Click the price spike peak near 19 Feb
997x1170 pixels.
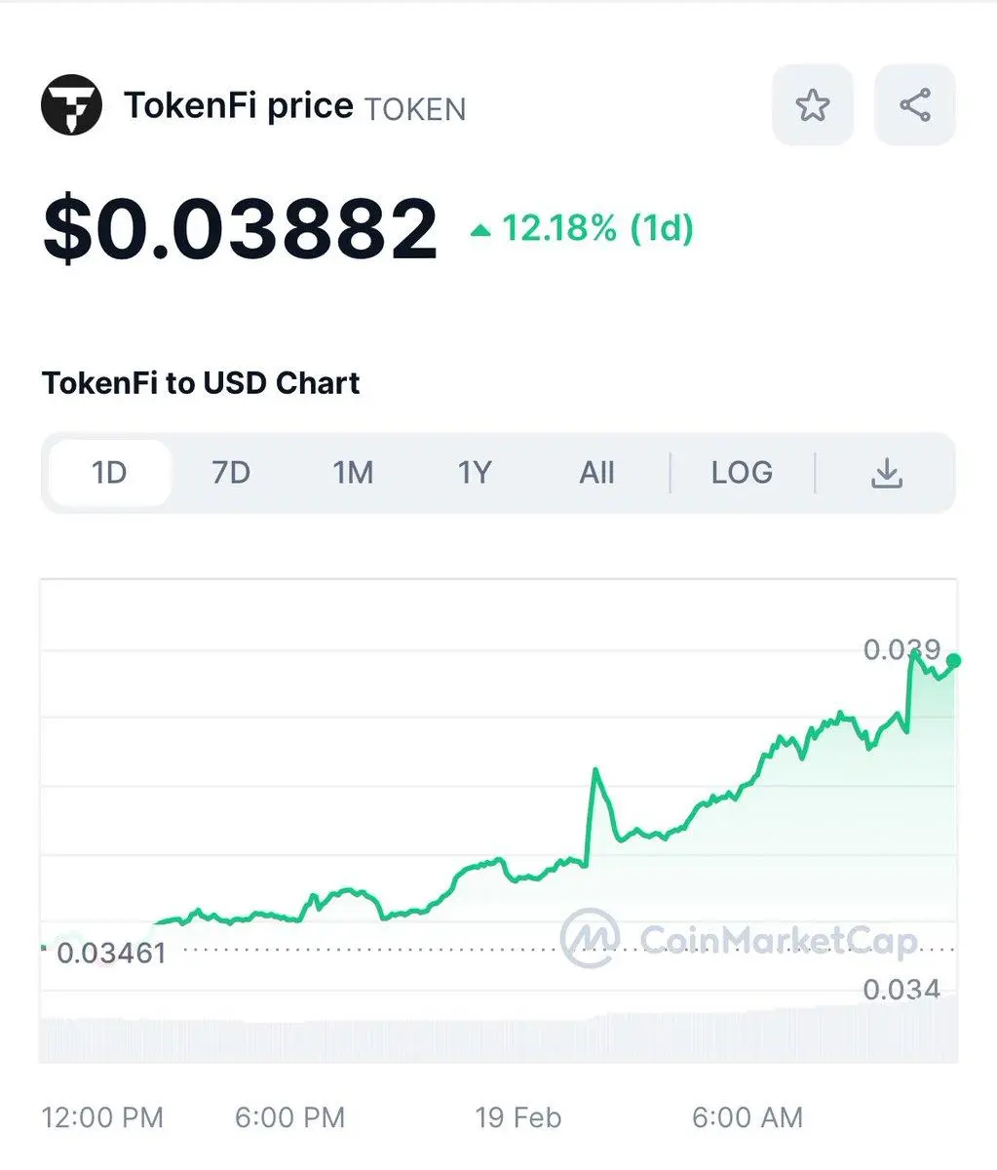[594, 771]
